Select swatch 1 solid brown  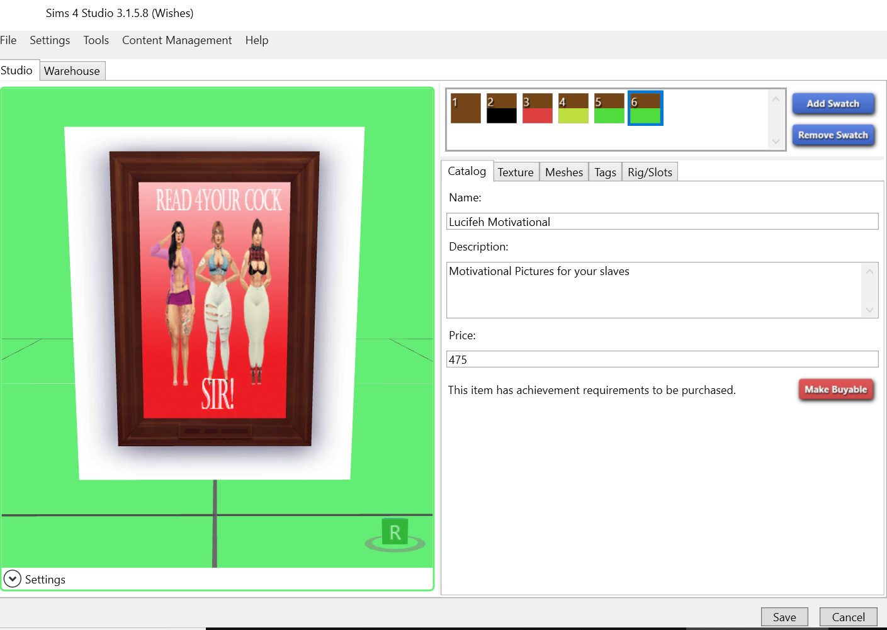click(466, 108)
